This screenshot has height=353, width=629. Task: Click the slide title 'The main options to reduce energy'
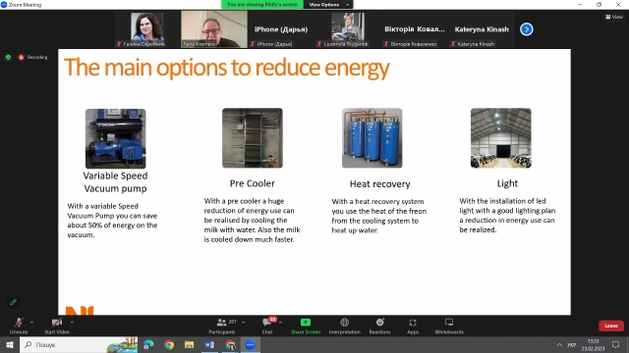pyautogui.click(x=227, y=68)
